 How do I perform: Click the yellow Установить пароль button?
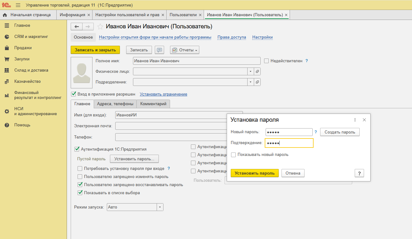pyautogui.click(x=254, y=173)
